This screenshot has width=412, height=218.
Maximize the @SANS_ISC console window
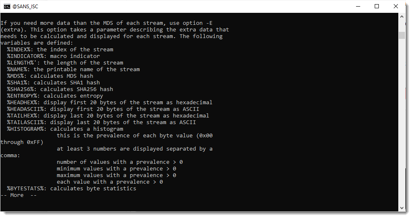point(377,6)
